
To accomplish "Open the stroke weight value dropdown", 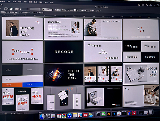I will 28,9.
